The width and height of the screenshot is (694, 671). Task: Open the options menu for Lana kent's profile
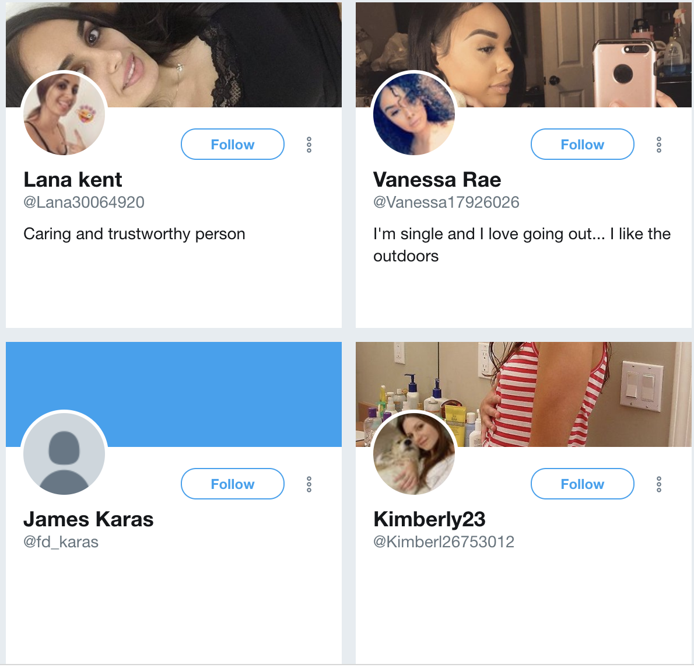(309, 144)
